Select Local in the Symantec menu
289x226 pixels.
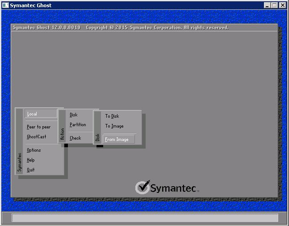click(41, 114)
